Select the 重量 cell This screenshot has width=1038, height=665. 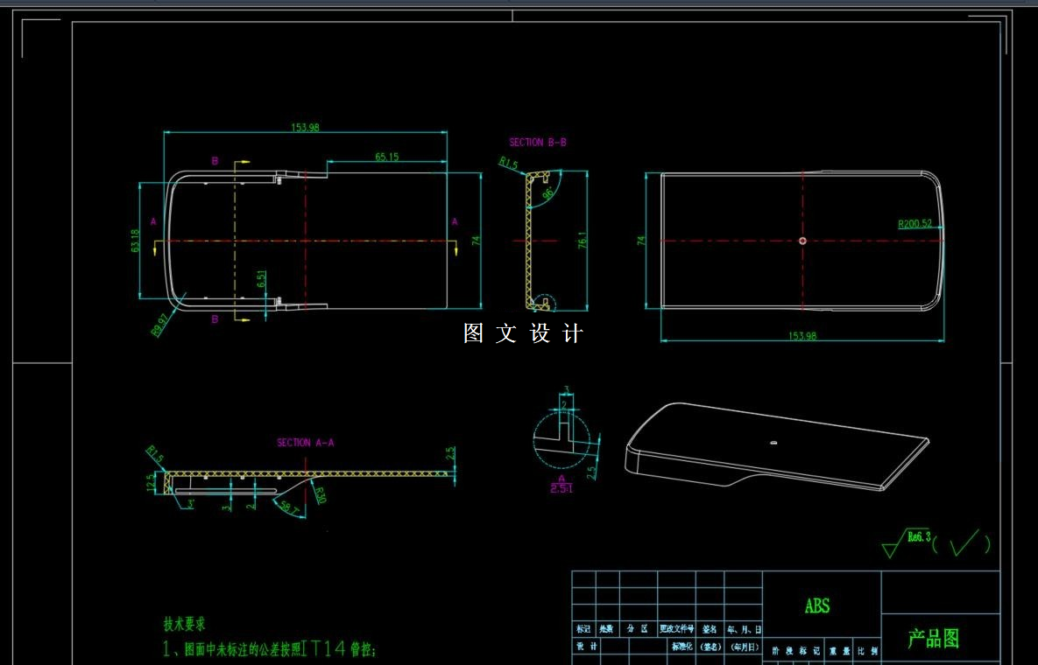pos(839,651)
